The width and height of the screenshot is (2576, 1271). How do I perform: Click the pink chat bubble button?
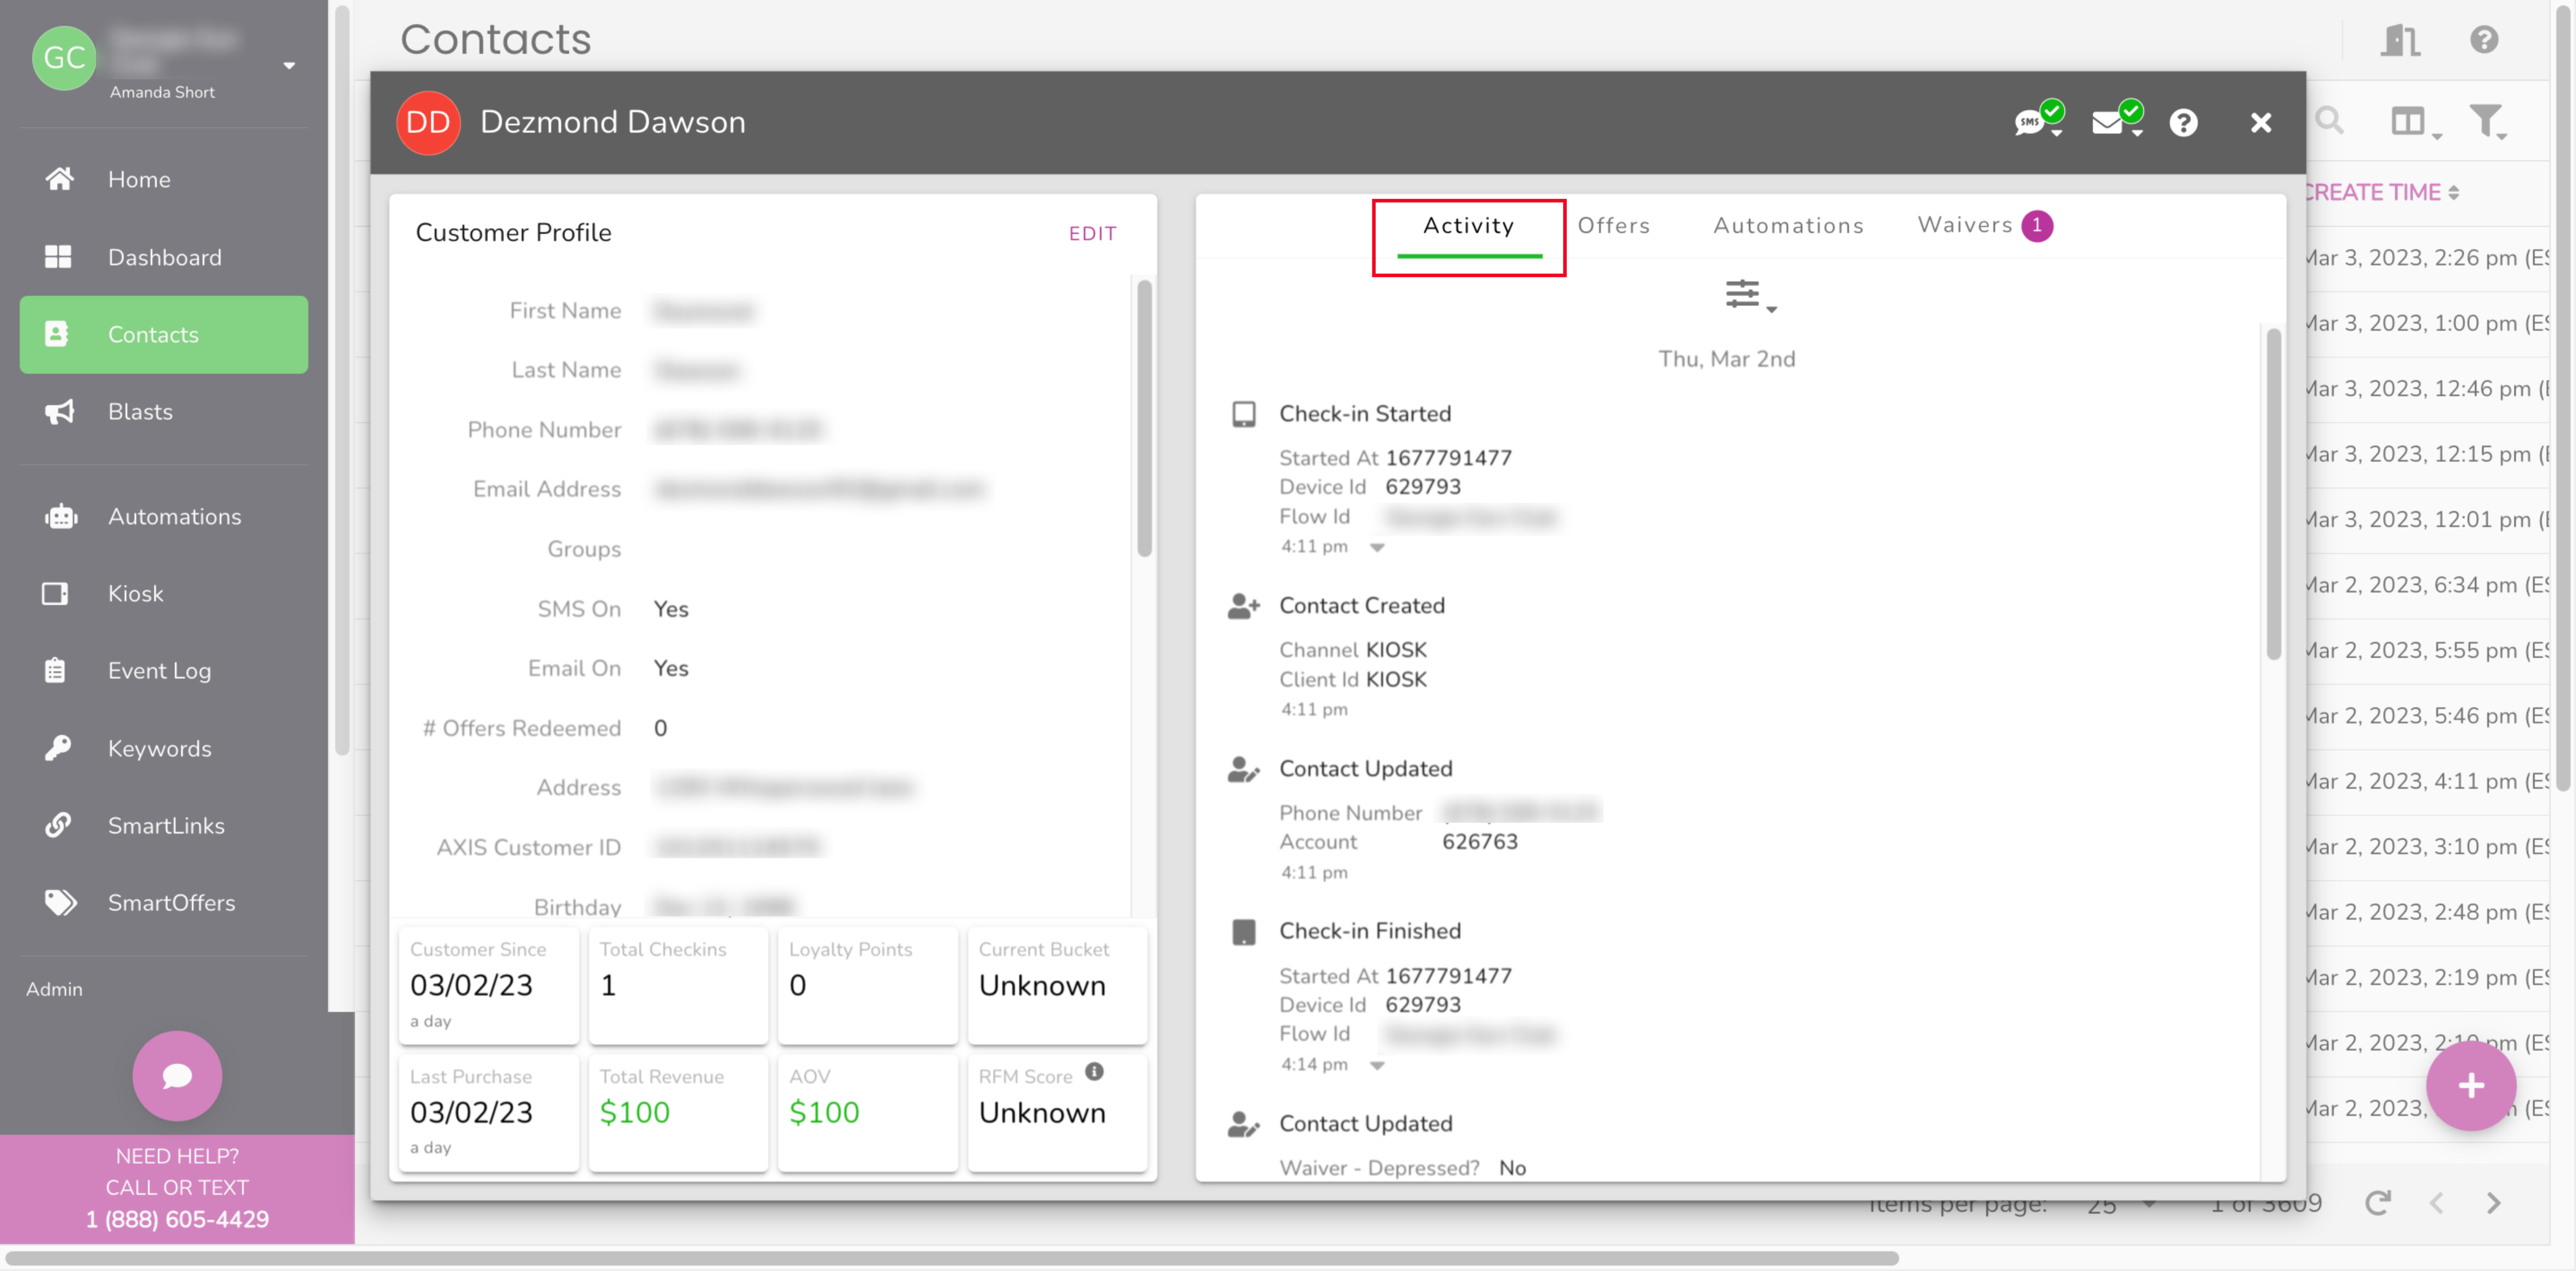(x=177, y=1075)
